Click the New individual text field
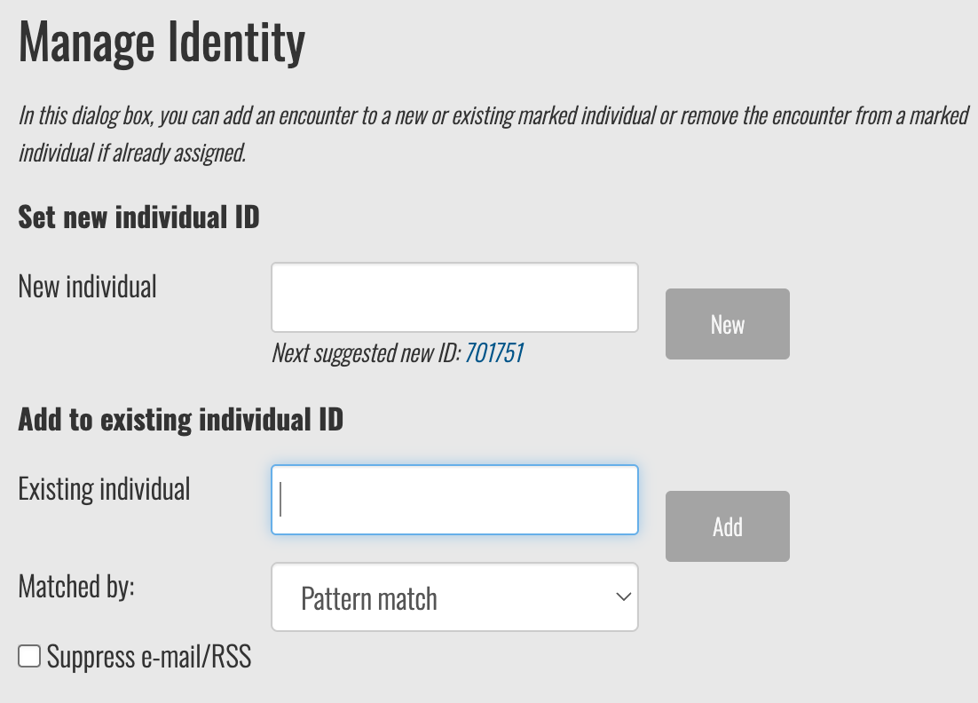978x703 pixels. tap(454, 297)
